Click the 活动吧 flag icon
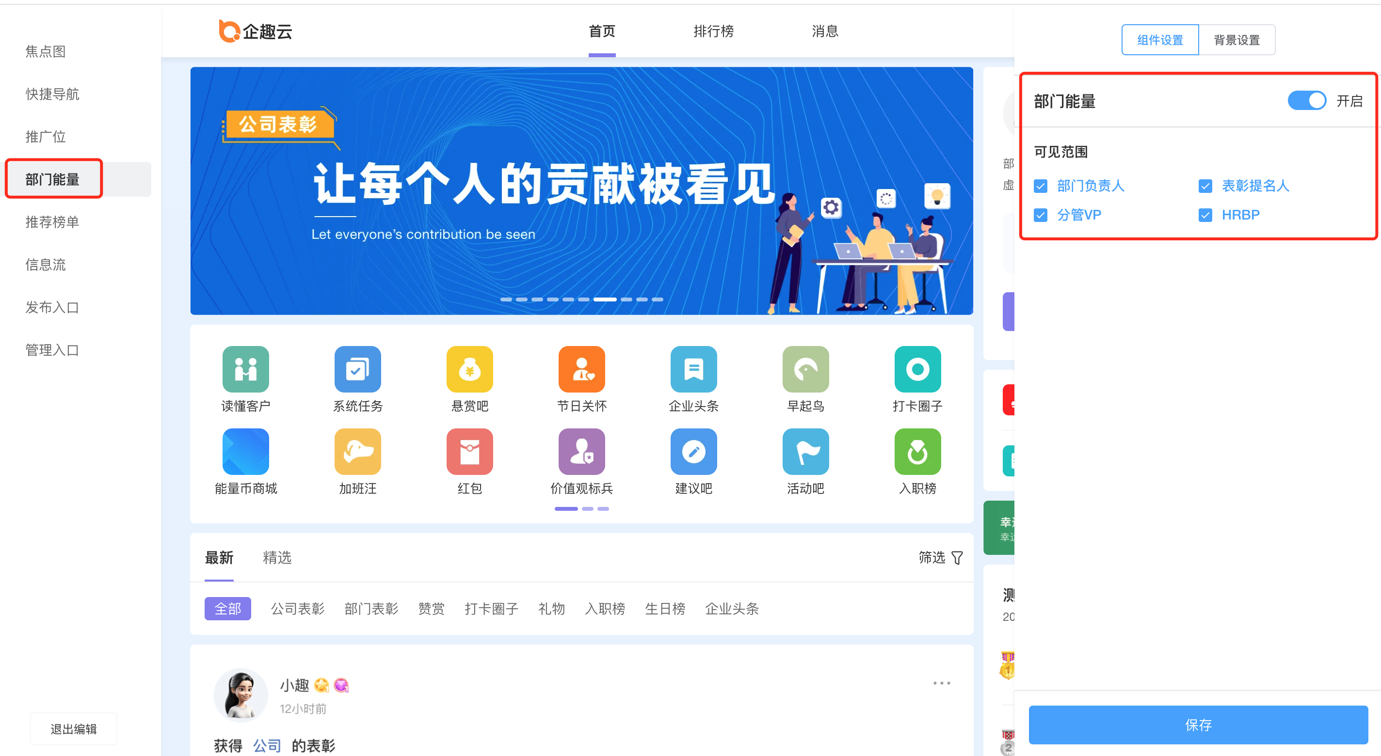This screenshot has width=1381, height=756. coord(805,452)
